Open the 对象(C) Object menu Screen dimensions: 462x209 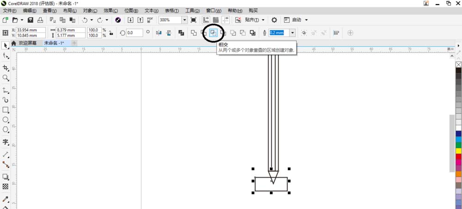(90, 11)
